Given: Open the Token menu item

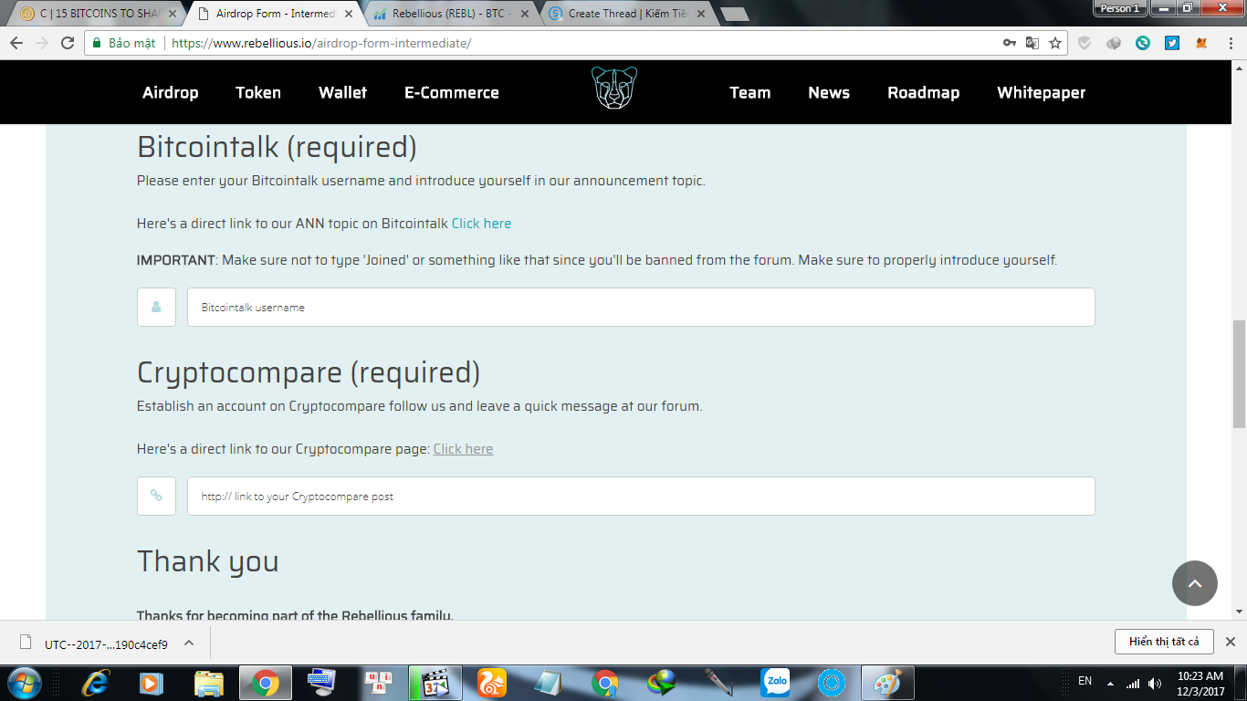Looking at the screenshot, I should pyautogui.click(x=258, y=92).
